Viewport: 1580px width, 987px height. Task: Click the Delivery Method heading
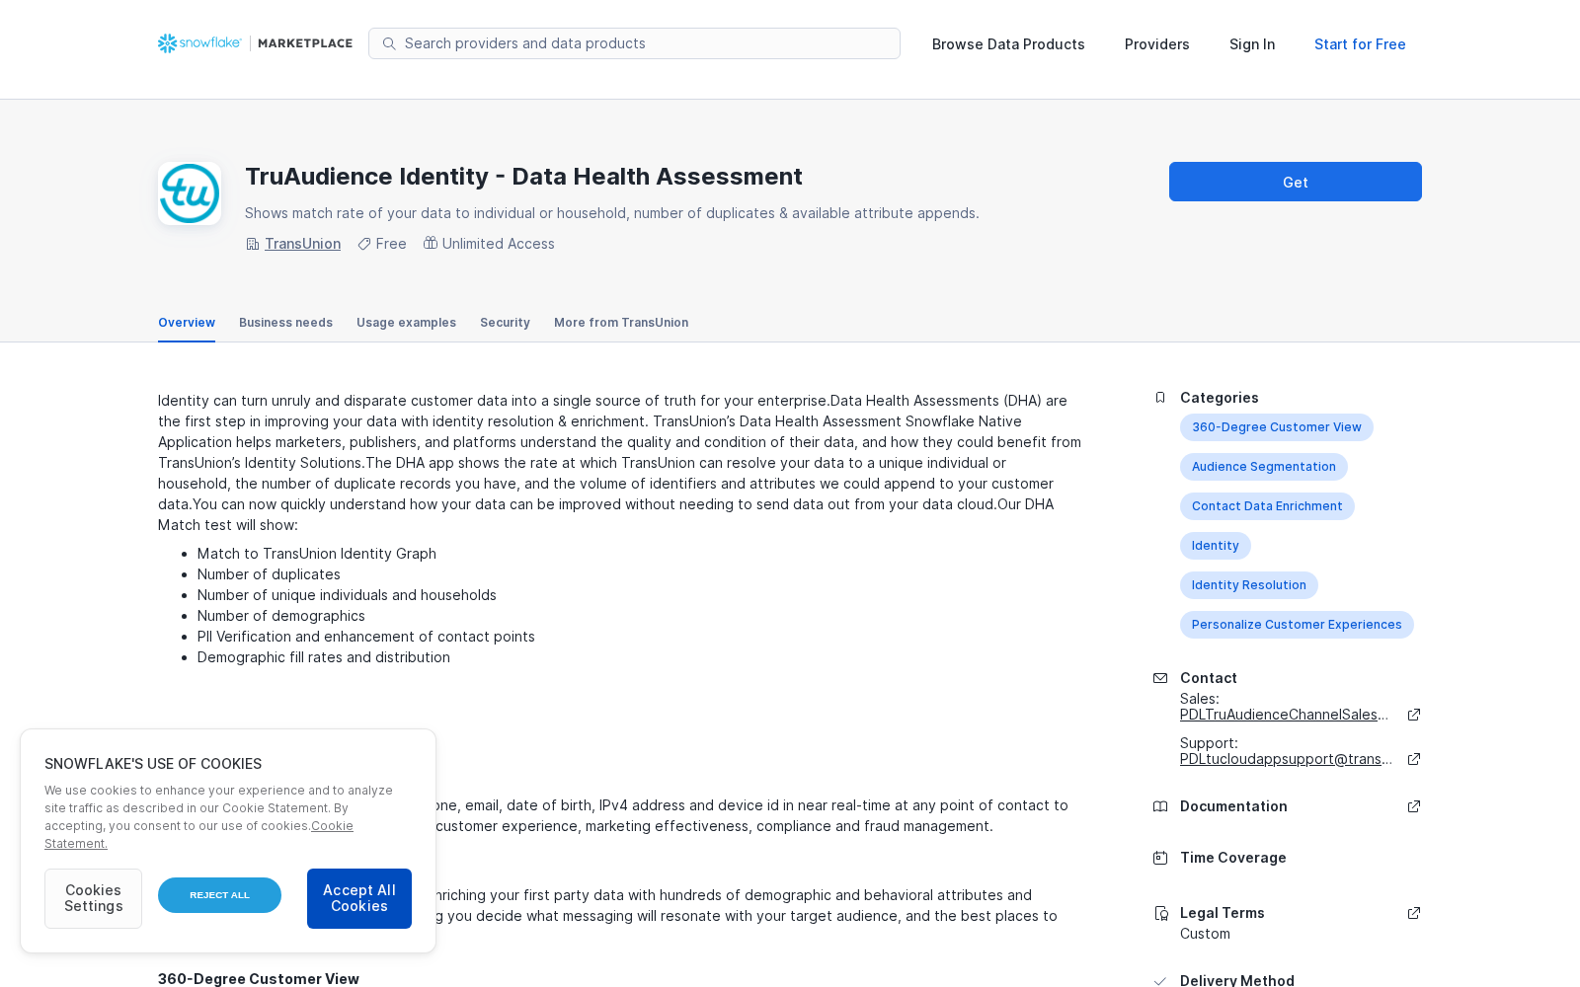pyautogui.click(x=1237, y=980)
